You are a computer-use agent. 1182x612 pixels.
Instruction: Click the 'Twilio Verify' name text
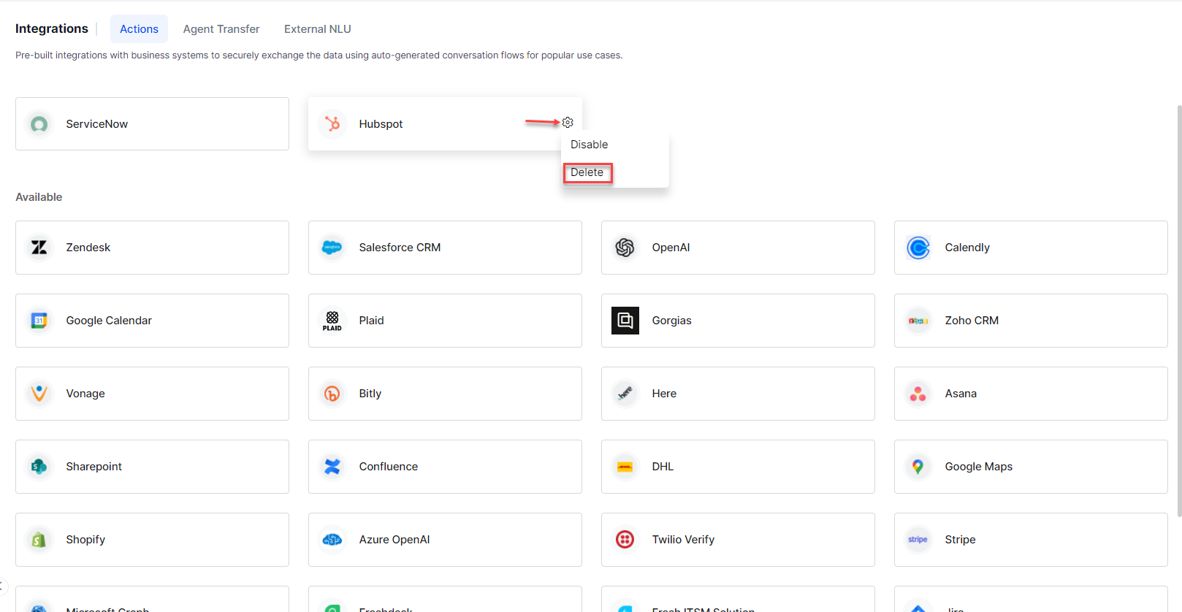click(683, 540)
